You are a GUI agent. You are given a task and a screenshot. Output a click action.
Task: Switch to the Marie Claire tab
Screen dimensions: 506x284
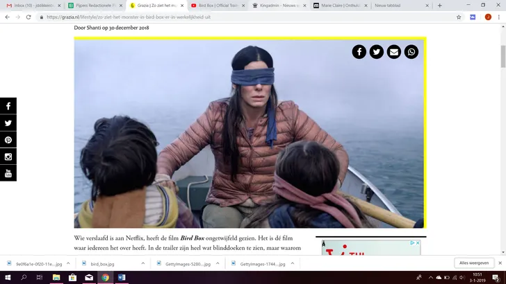[x=339, y=6]
